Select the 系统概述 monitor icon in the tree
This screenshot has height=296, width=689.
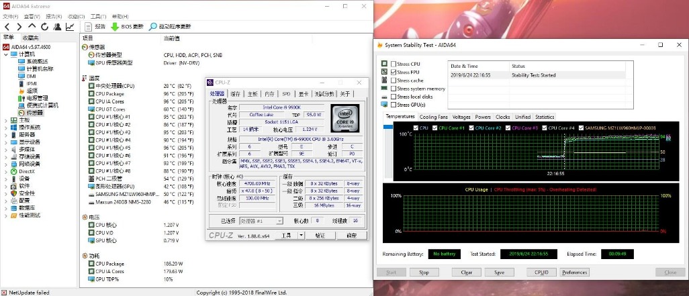(x=21, y=62)
